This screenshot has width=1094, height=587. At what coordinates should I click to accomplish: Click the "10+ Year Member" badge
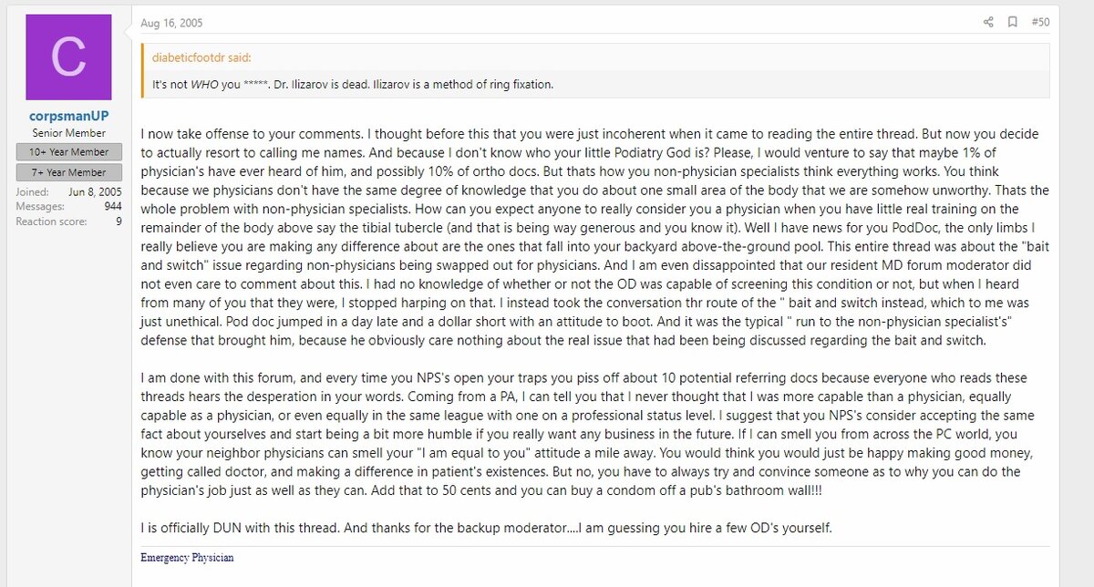[x=68, y=152]
